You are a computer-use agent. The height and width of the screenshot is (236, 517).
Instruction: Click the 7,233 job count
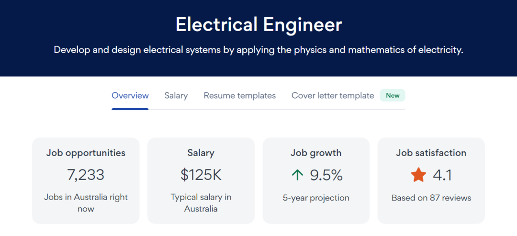point(86,175)
